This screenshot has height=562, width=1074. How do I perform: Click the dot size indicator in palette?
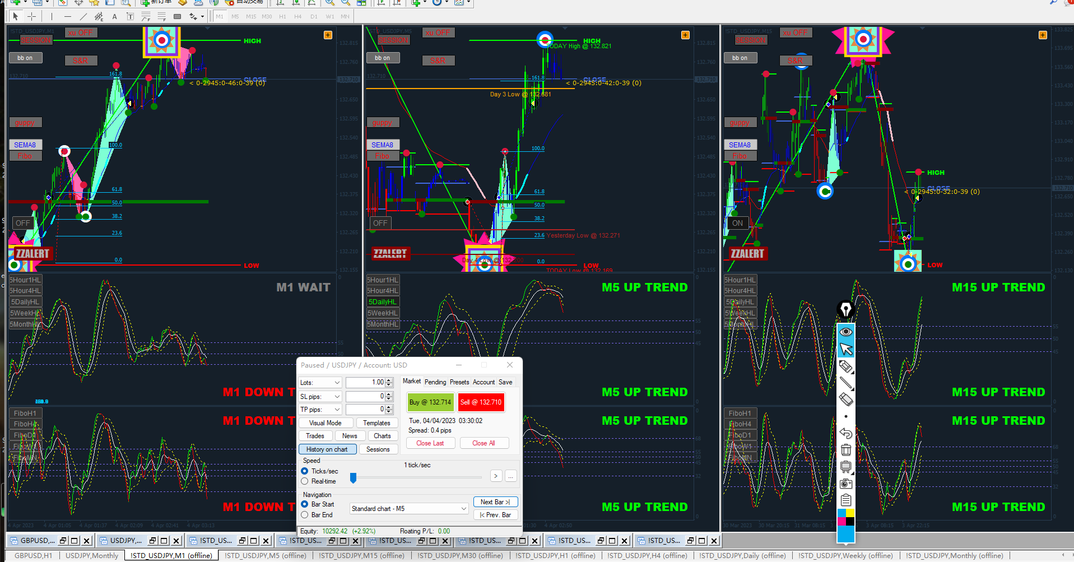[845, 416]
